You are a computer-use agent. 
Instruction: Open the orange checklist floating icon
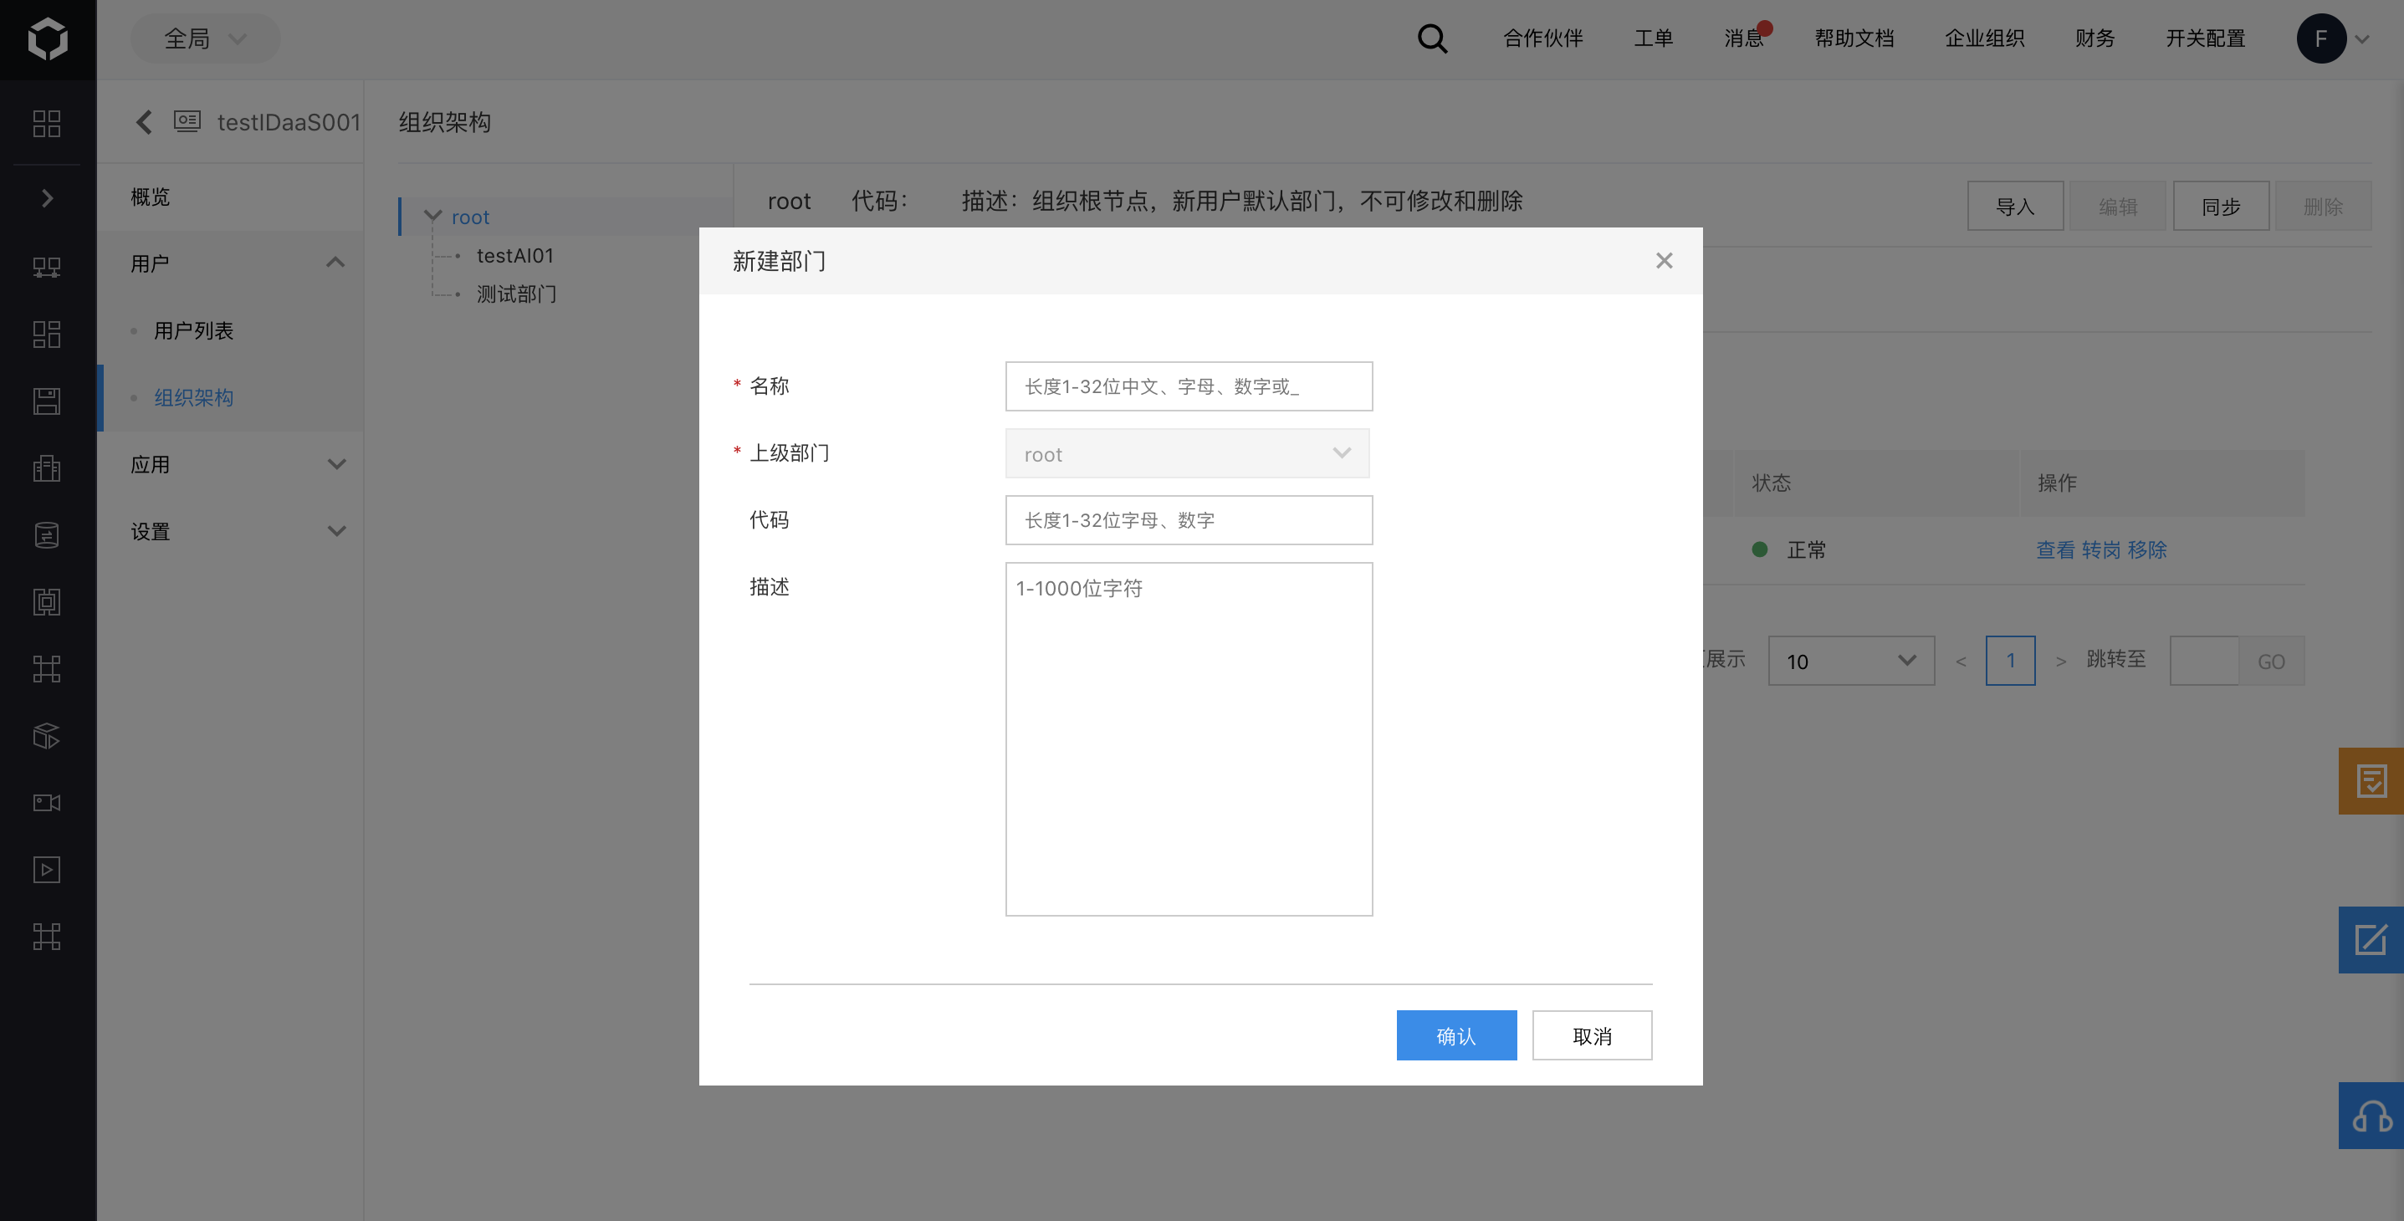(2371, 781)
